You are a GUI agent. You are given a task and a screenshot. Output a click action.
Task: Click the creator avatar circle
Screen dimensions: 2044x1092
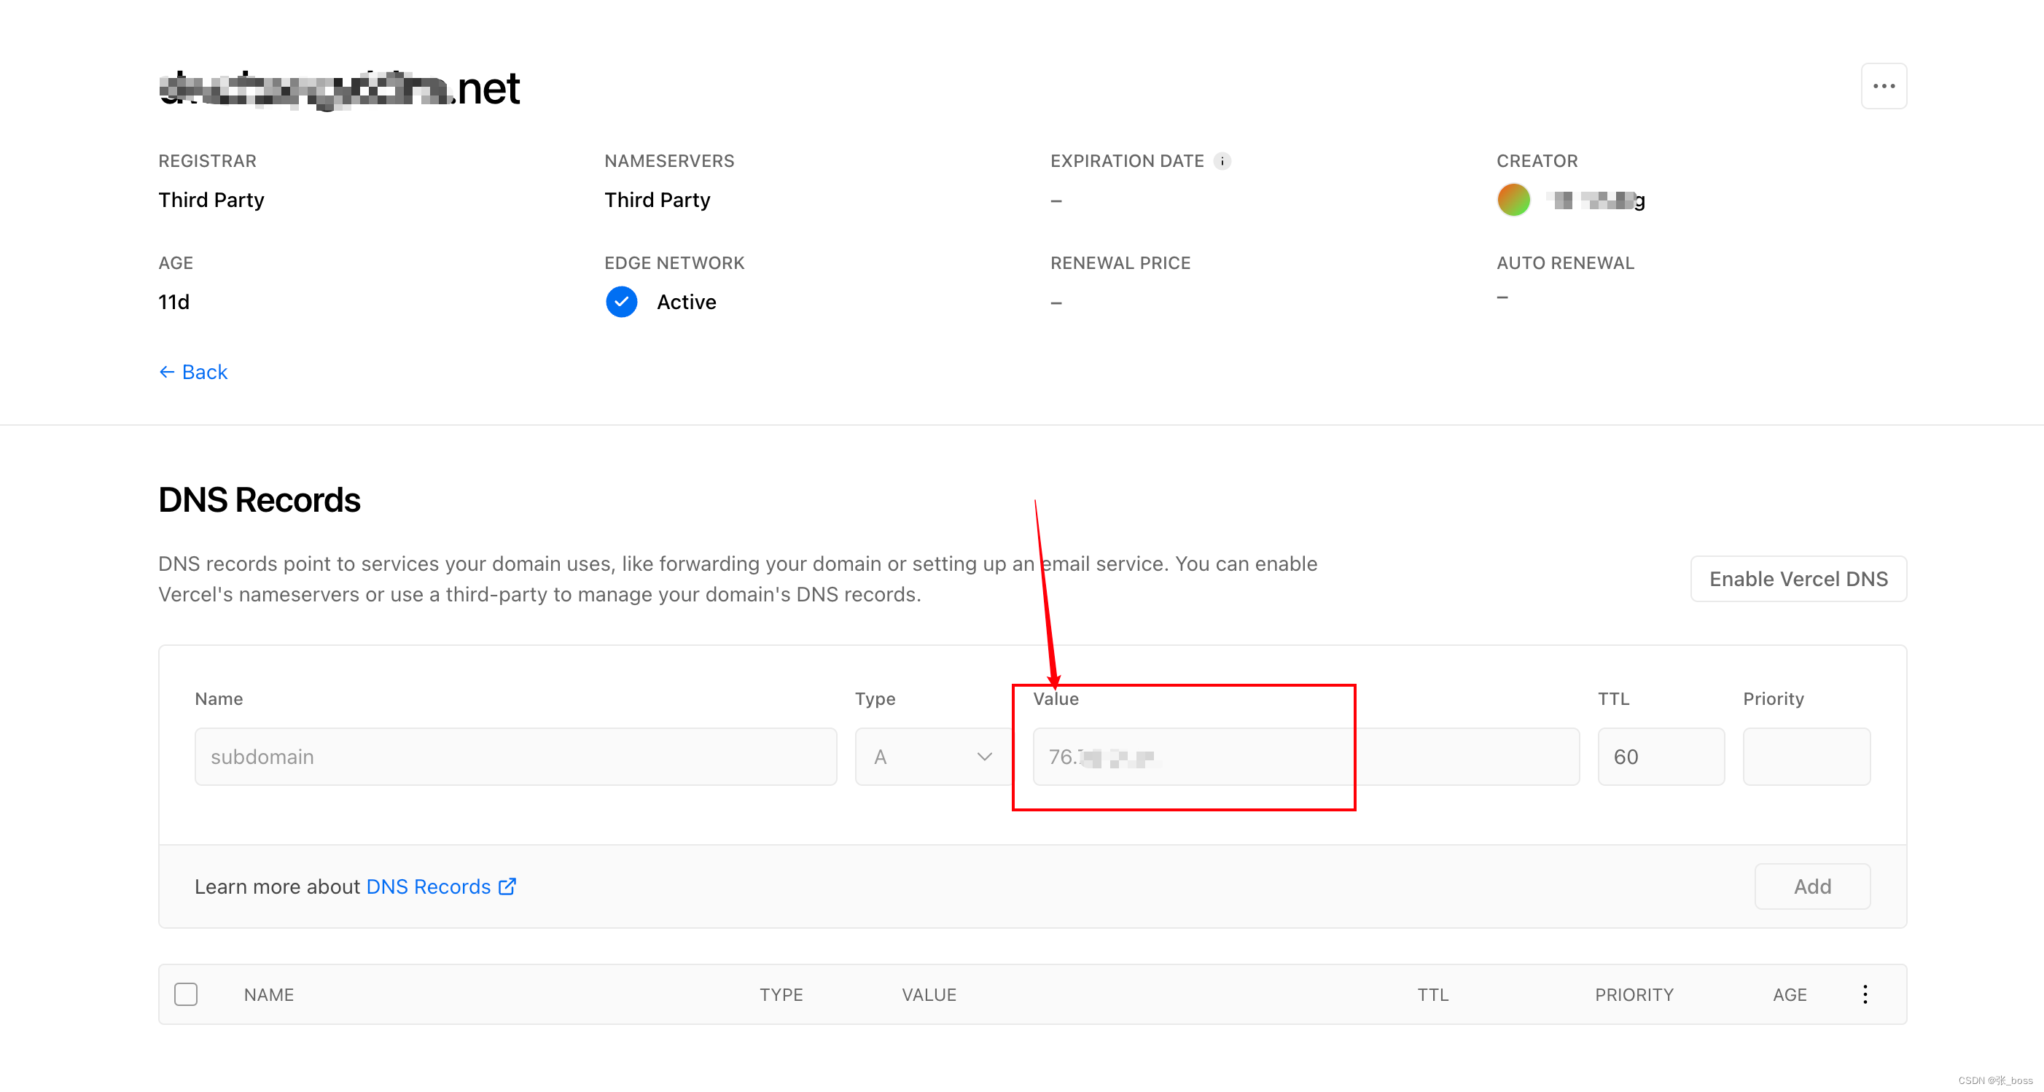tap(1513, 200)
